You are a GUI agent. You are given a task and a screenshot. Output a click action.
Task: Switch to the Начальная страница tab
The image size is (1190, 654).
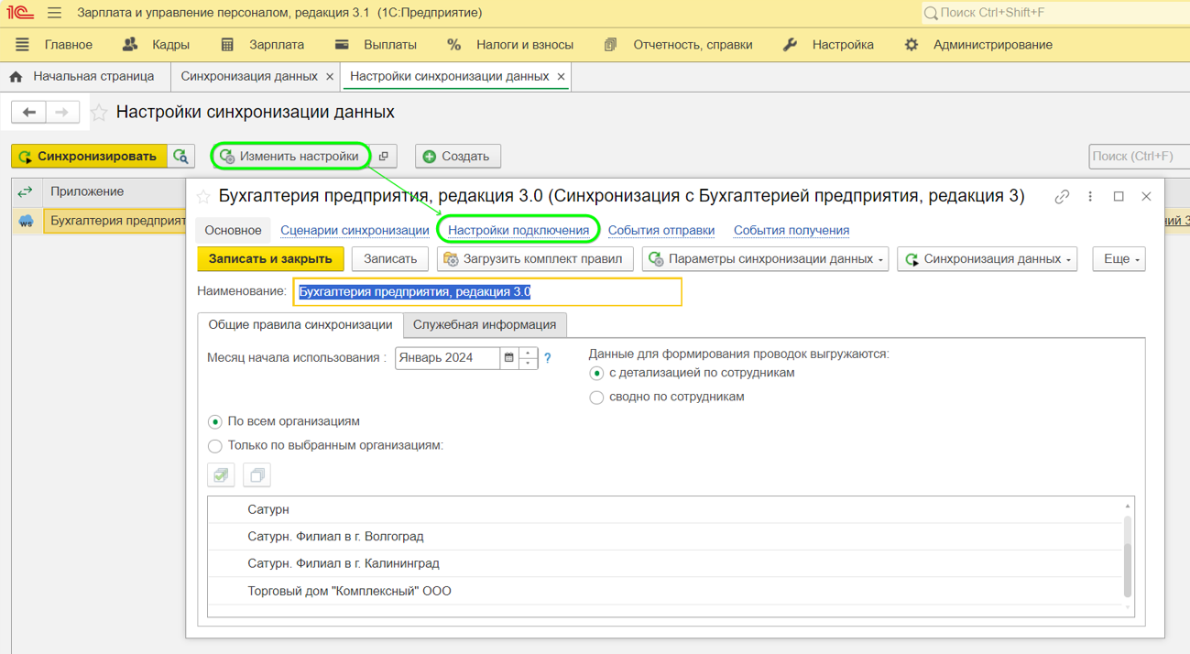pos(93,77)
